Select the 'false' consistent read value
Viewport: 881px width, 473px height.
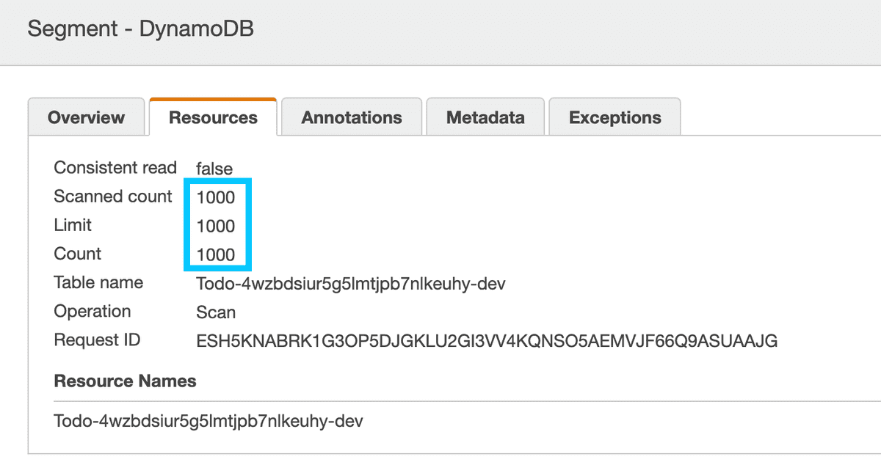click(214, 169)
